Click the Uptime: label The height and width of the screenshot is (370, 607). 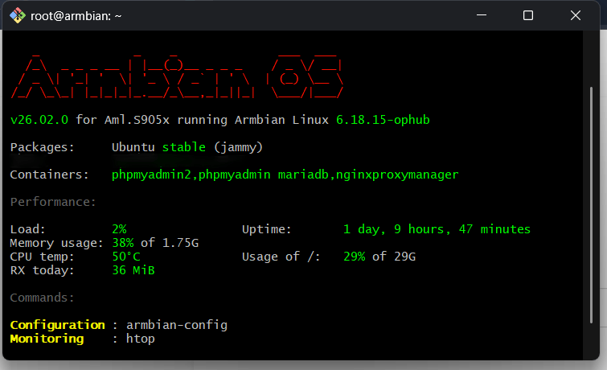[x=267, y=229]
